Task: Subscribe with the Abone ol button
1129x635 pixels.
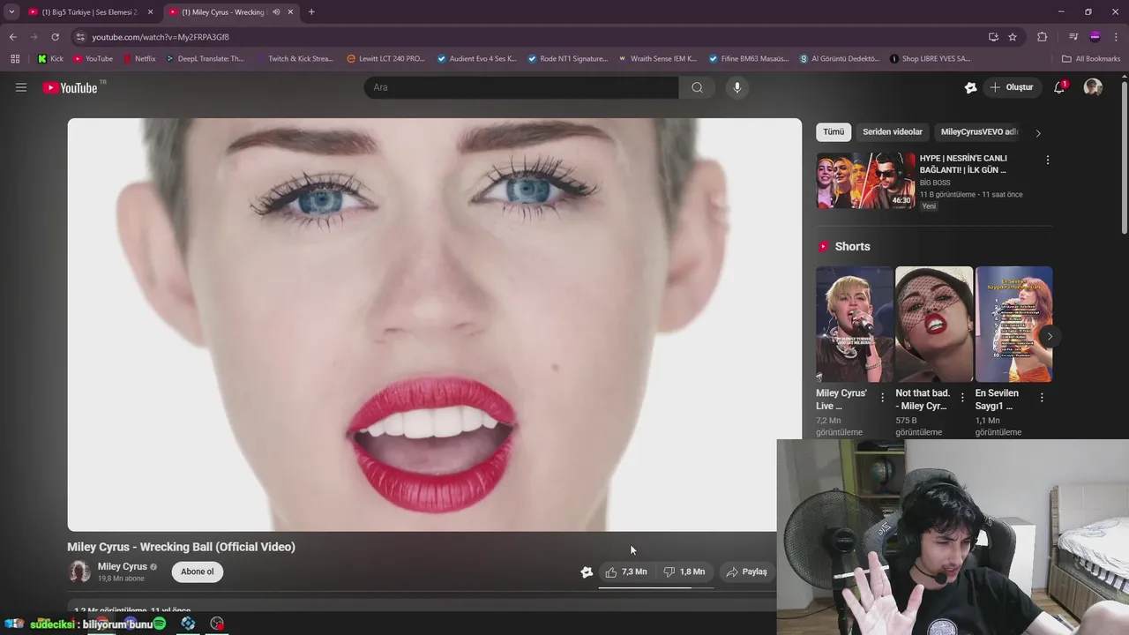Action: point(198,571)
